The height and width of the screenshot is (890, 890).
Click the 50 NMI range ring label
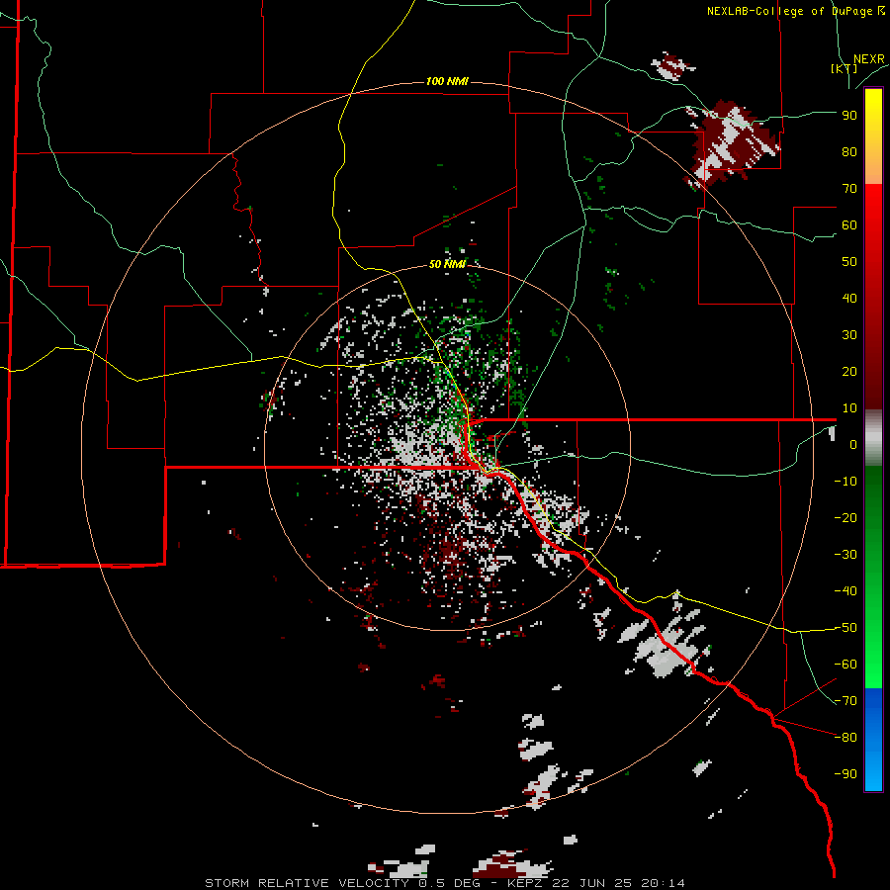coord(447,264)
